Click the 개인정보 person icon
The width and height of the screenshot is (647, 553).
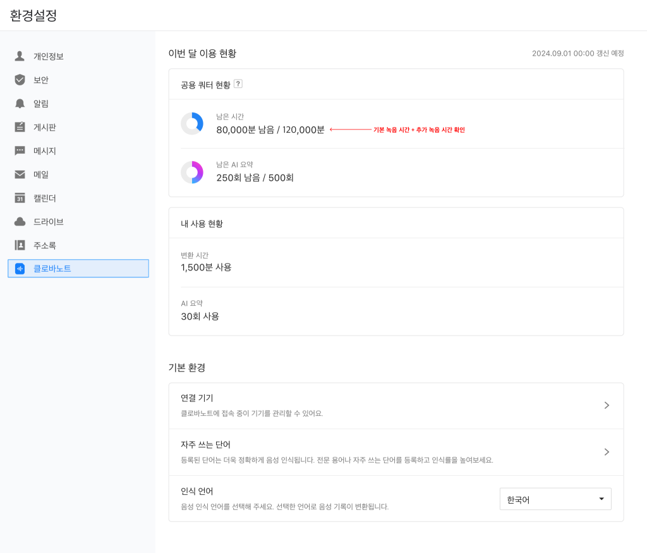(20, 56)
